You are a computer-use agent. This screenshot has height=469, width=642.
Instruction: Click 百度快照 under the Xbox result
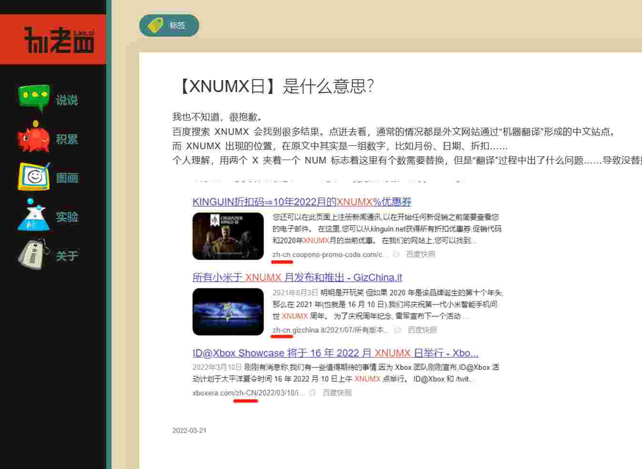coord(337,393)
